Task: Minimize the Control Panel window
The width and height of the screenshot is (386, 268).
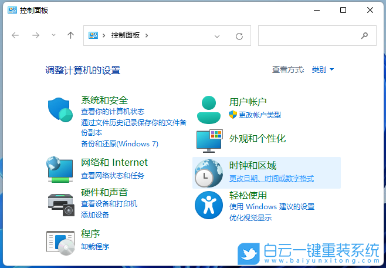Action: [x=317, y=10]
